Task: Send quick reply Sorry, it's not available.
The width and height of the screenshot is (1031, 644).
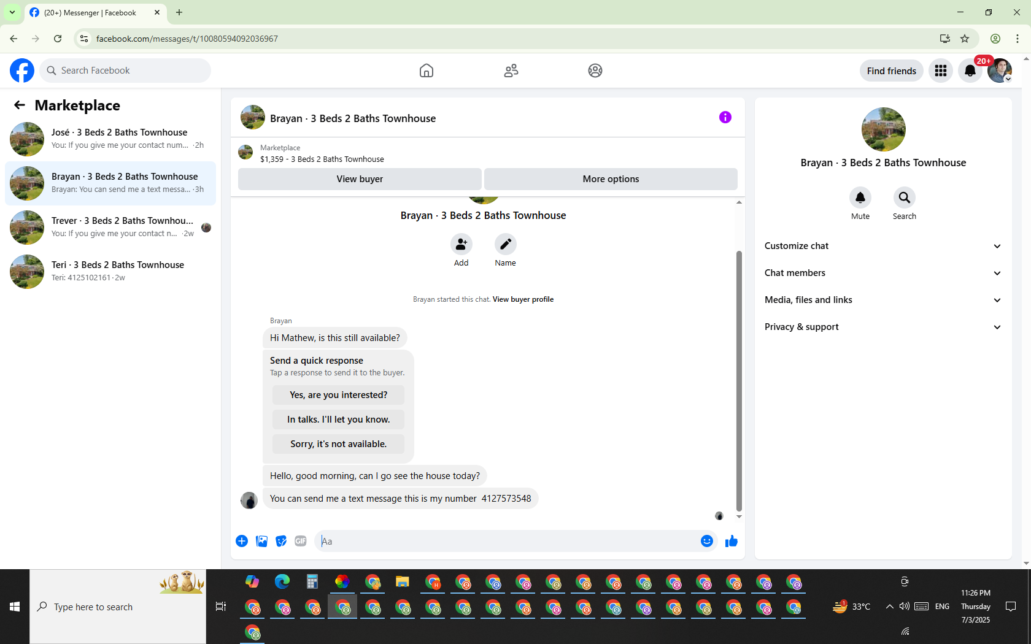Action: 338,444
